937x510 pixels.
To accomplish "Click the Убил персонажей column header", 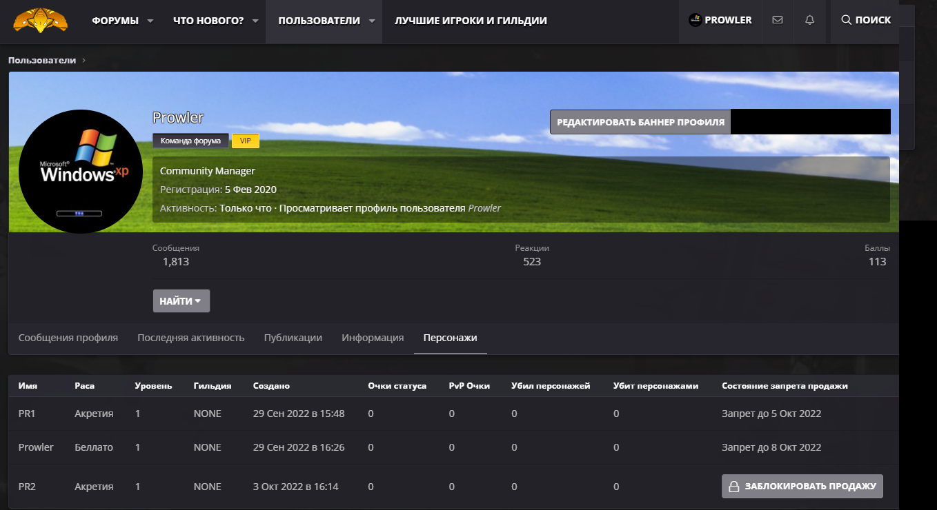I will (x=551, y=386).
